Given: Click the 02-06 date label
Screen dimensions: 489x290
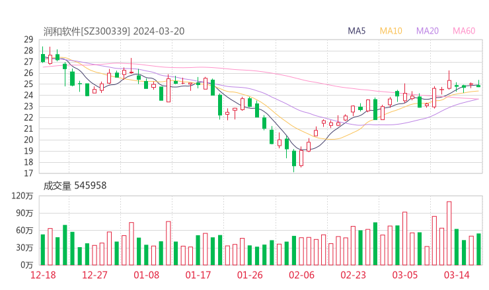Looking at the screenshot, I should click(301, 275).
